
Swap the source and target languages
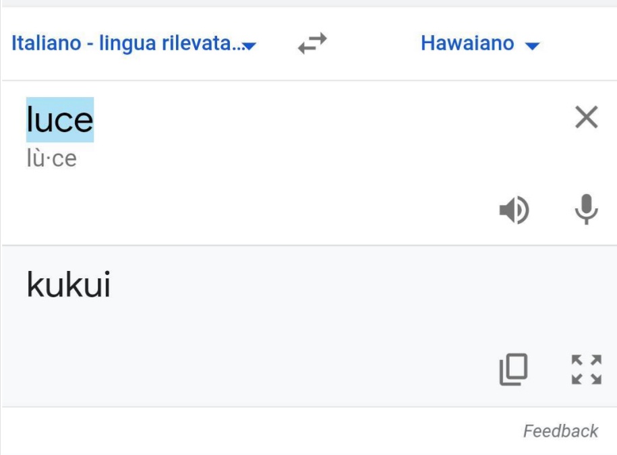(x=312, y=44)
